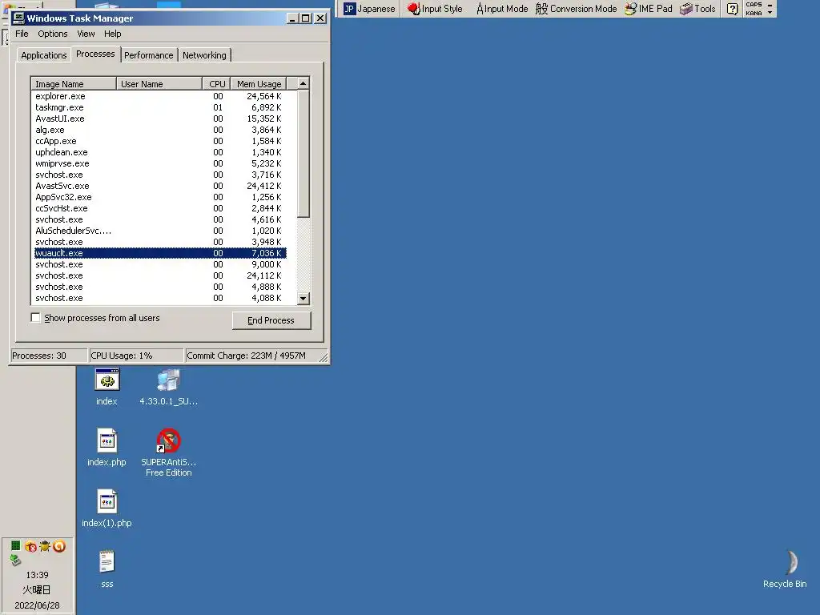Sort by the CPU column header
Image resolution: width=820 pixels, height=615 pixels.
coord(216,84)
